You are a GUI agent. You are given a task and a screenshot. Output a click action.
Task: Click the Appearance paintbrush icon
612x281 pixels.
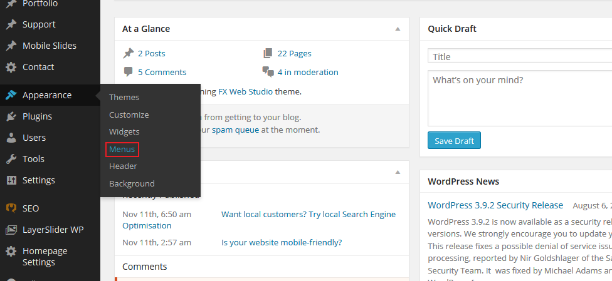[x=11, y=95]
